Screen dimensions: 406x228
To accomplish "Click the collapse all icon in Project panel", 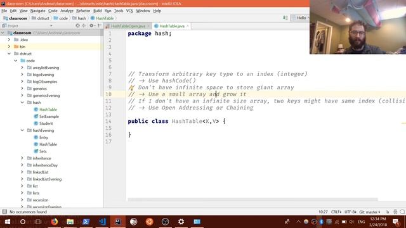I will pyautogui.click(x=84, y=25).
